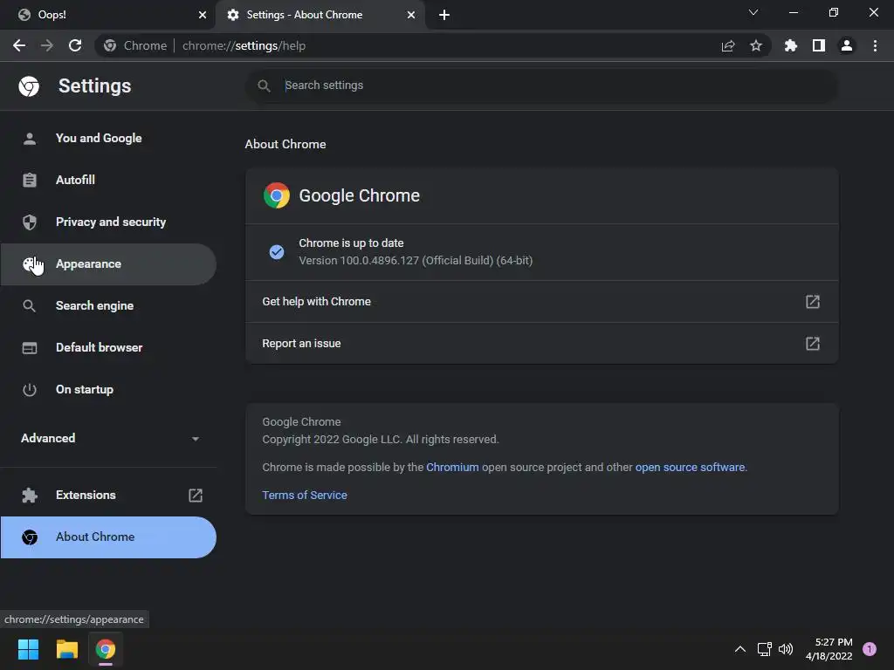Close the Oops! tab
This screenshot has height=670, width=894.
point(203,15)
